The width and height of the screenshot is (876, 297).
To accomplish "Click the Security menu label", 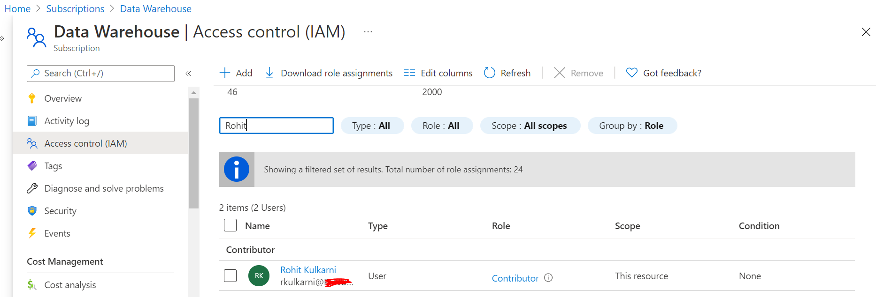I will click(60, 211).
